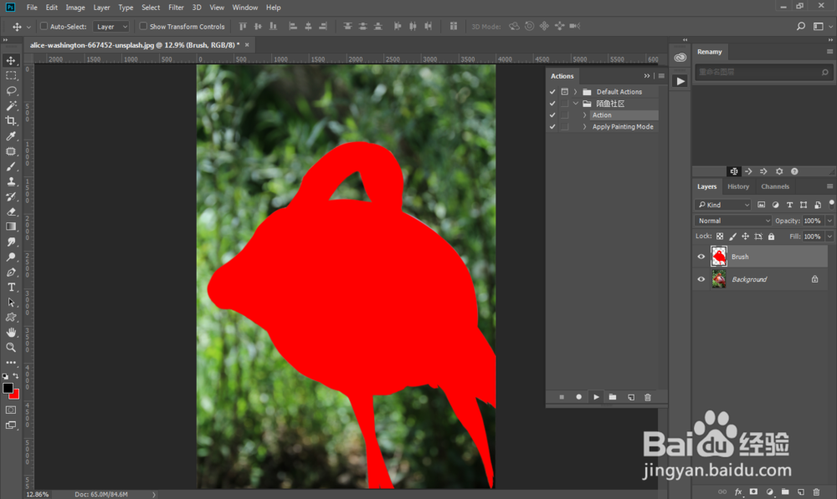Screen dimensions: 837x499
Task: Create a new action
Action: coord(631,397)
